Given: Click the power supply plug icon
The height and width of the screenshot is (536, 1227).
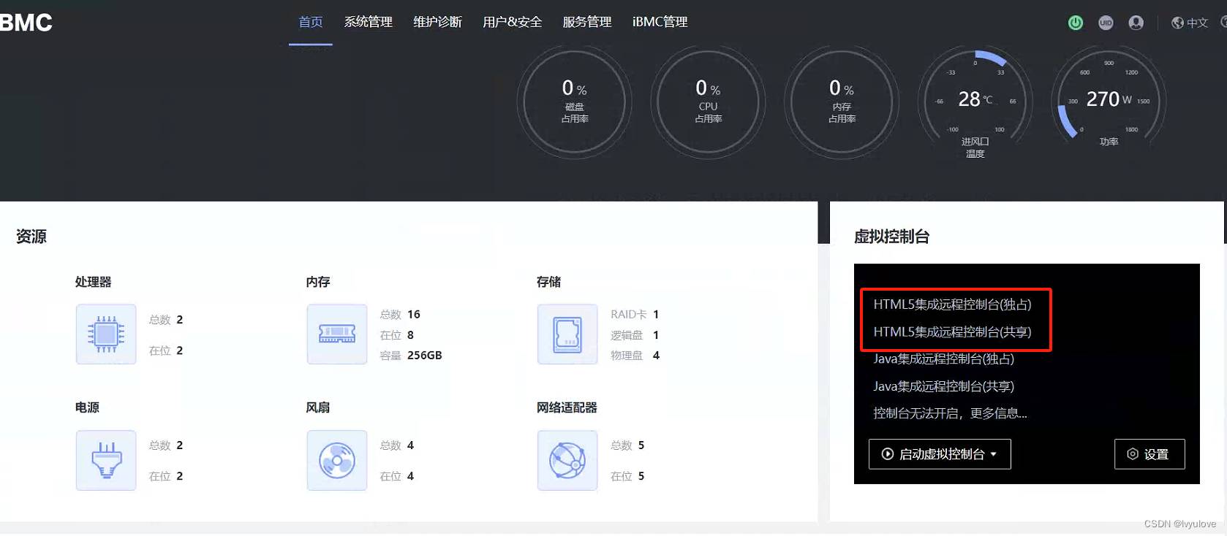Looking at the screenshot, I should tap(106, 460).
